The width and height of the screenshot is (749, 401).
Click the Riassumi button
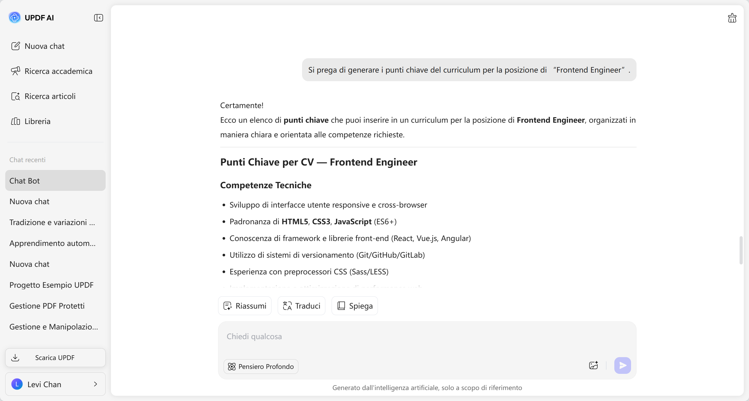(245, 305)
